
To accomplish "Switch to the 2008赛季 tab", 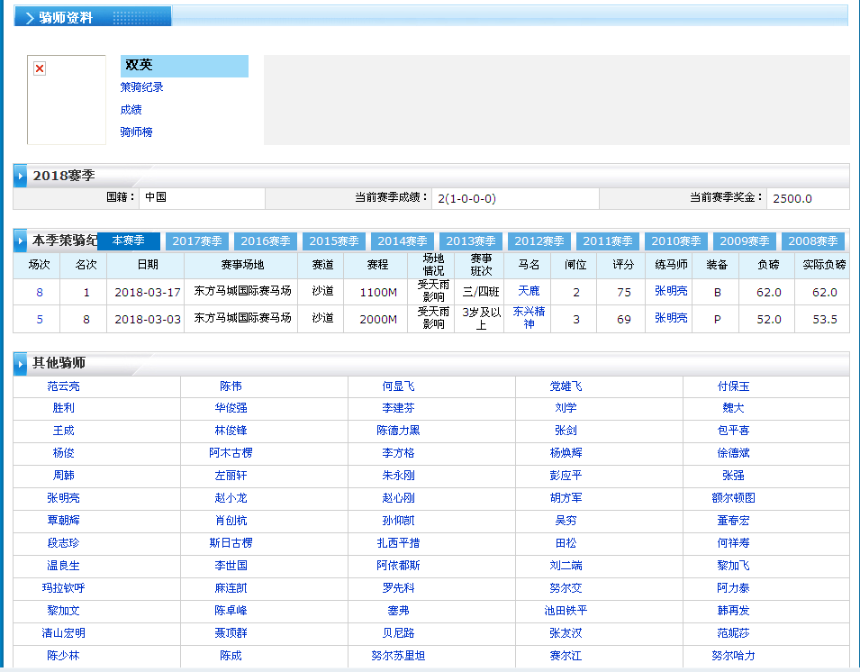I will point(813,241).
